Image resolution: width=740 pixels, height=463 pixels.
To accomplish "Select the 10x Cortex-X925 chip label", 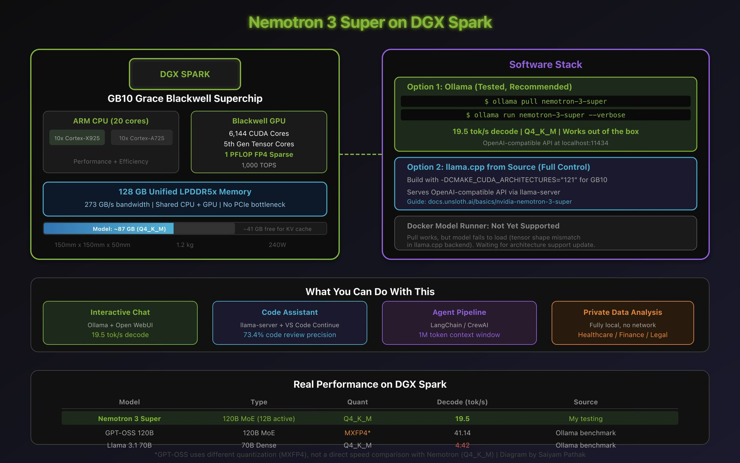I will (x=77, y=138).
